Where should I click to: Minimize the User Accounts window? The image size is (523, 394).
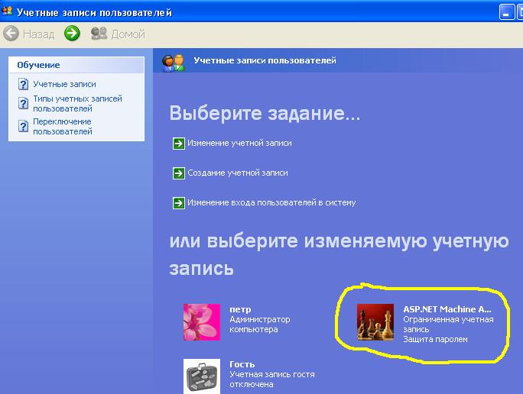coord(506,13)
